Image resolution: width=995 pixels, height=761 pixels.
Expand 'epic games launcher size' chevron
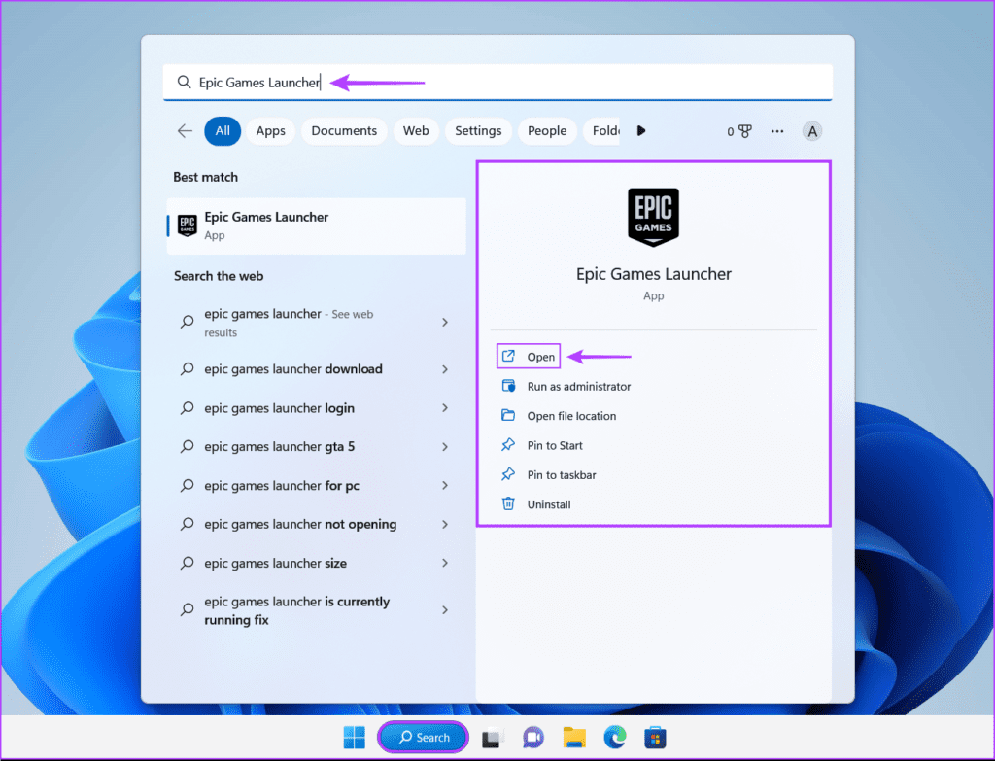coord(445,563)
